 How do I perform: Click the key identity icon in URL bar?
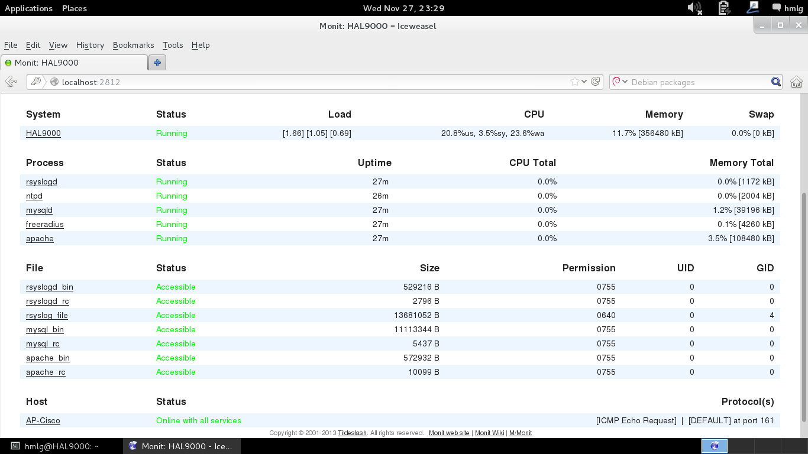(36, 82)
